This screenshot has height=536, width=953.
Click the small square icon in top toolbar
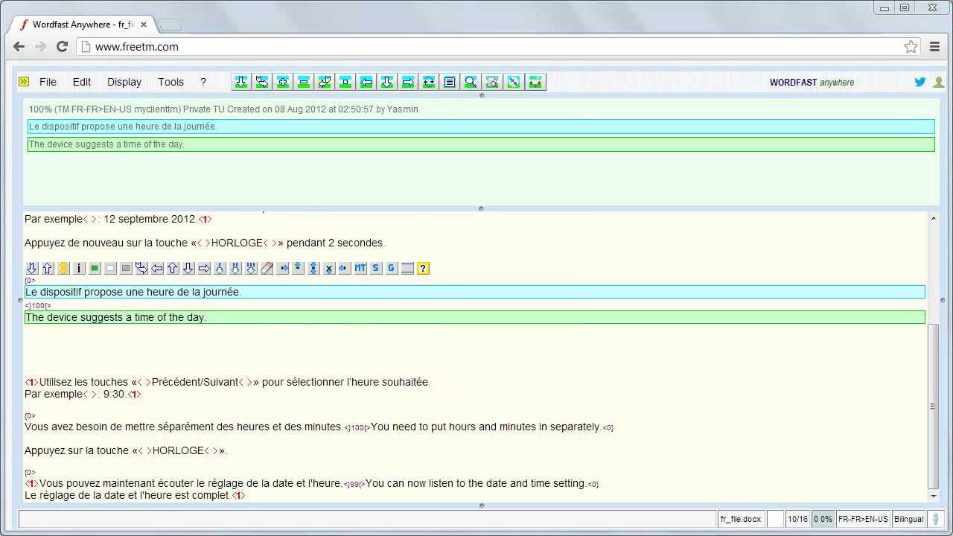[345, 82]
